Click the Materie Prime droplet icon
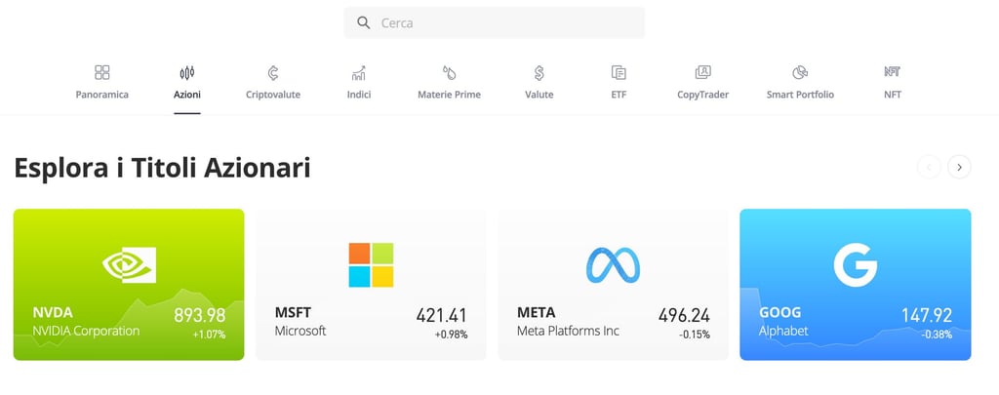Viewport: 999px width, 395px height. point(449,72)
